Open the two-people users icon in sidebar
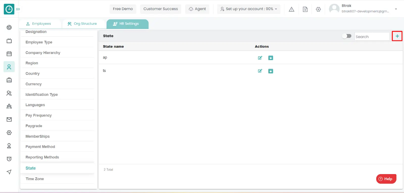Image resolution: width=404 pixels, height=193 pixels. coord(9,93)
